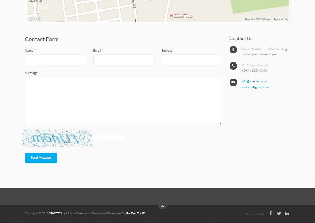Open the info@spakten.com email link
The image size is (315, 223).
point(254,81)
